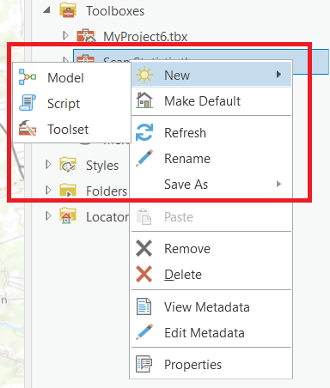The height and width of the screenshot is (388, 330).
Task: Click the Properties sheet icon
Action: (144, 364)
